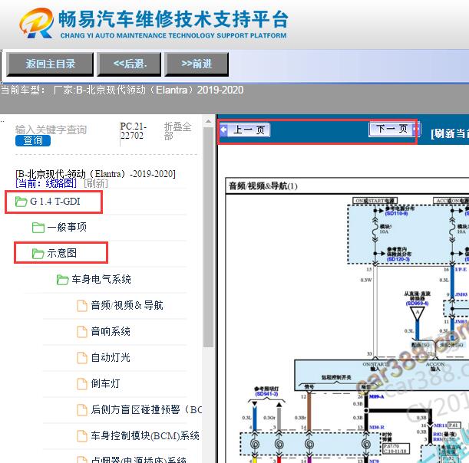Click the 当前车型 vehicle info line
The image size is (469, 463).
click(x=122, y=90)
